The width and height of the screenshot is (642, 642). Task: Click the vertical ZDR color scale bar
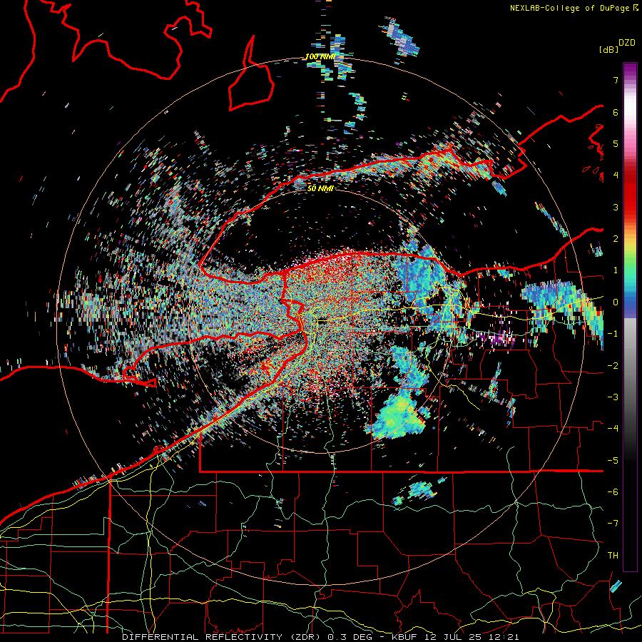pyautogui.click(x=630, y=317)
